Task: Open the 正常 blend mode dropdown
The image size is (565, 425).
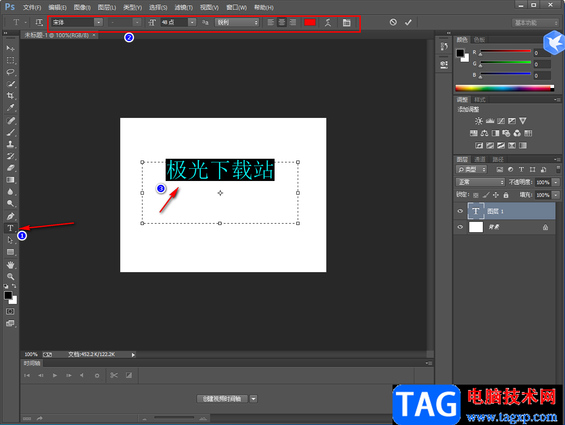Action: (480, 182)
